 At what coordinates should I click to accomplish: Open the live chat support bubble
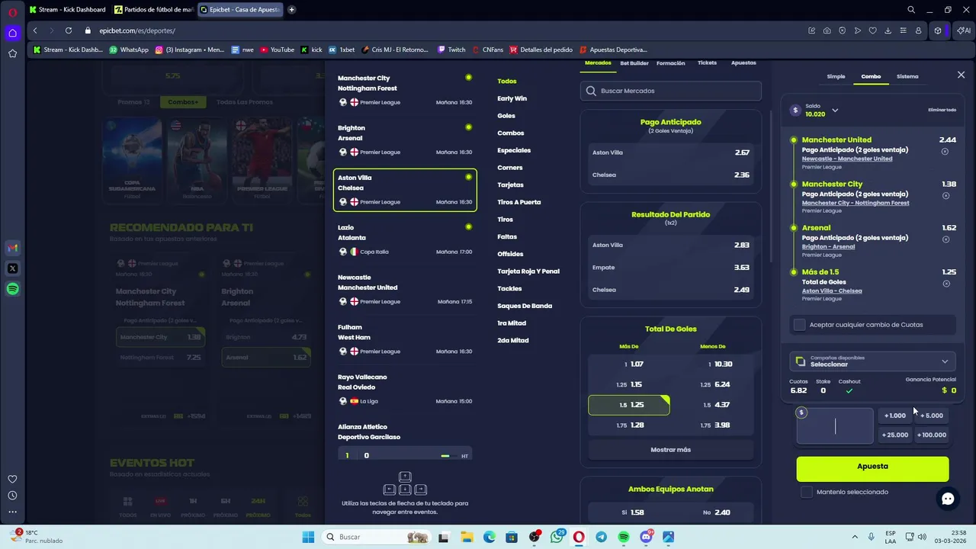[948, 499]
